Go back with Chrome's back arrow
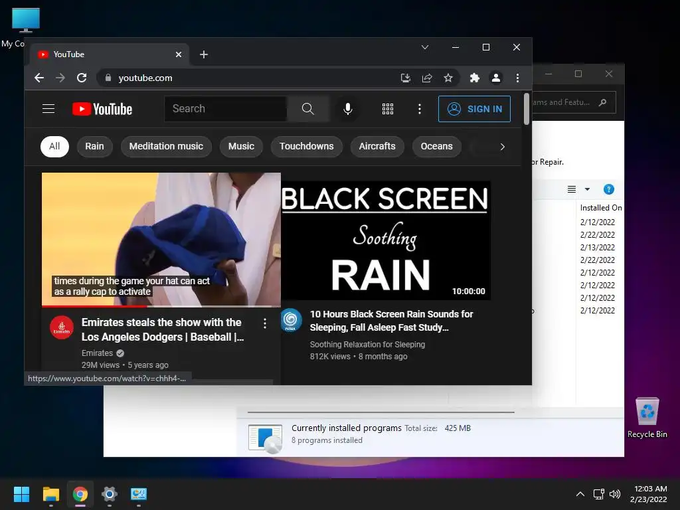The width and height of the screenshot is (680, 510). click(39, 78)
